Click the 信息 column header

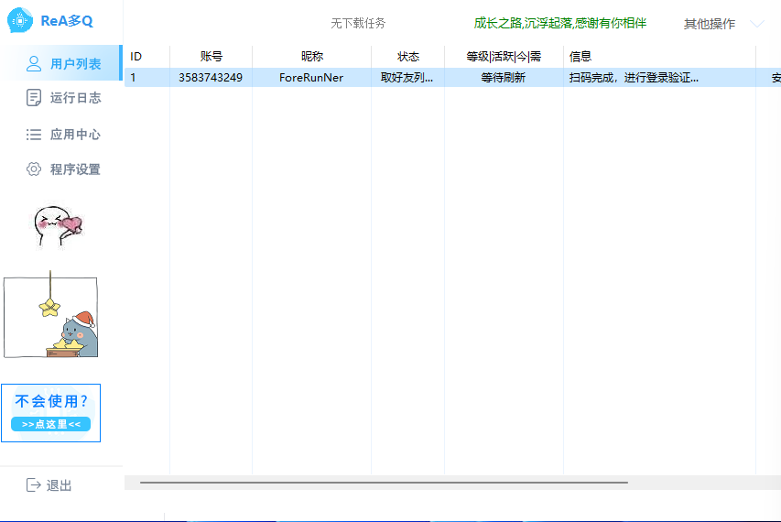click(580, 57)
